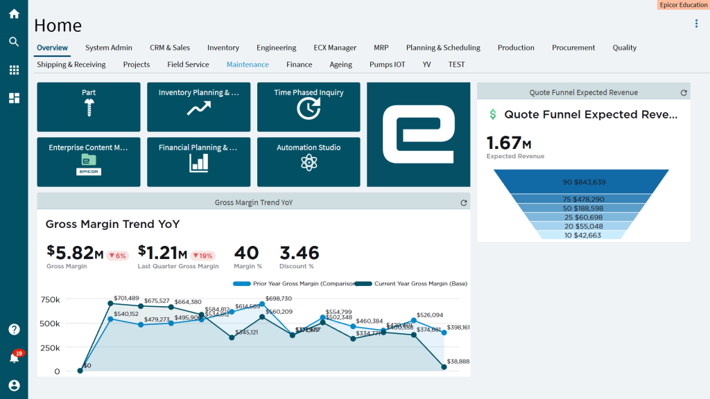Switch to the Production tab

516,48
